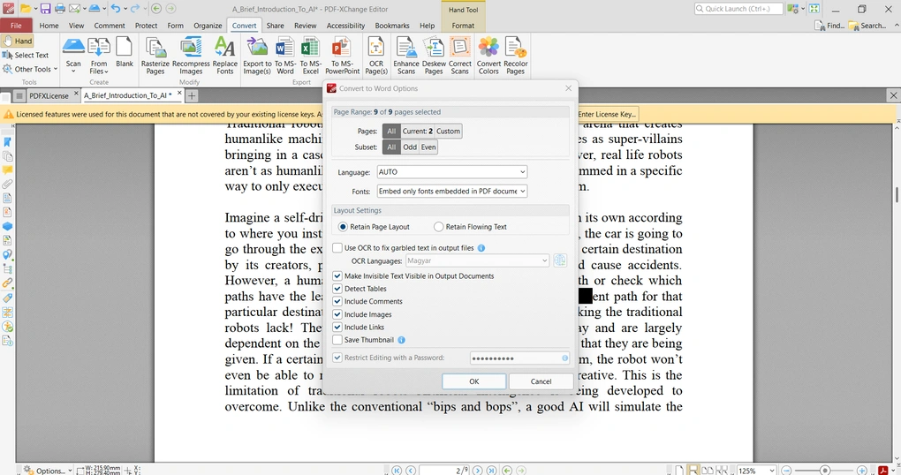Click info icon beside Save Thumbnail
The image size is (901, 475).
tap(401, 340)
